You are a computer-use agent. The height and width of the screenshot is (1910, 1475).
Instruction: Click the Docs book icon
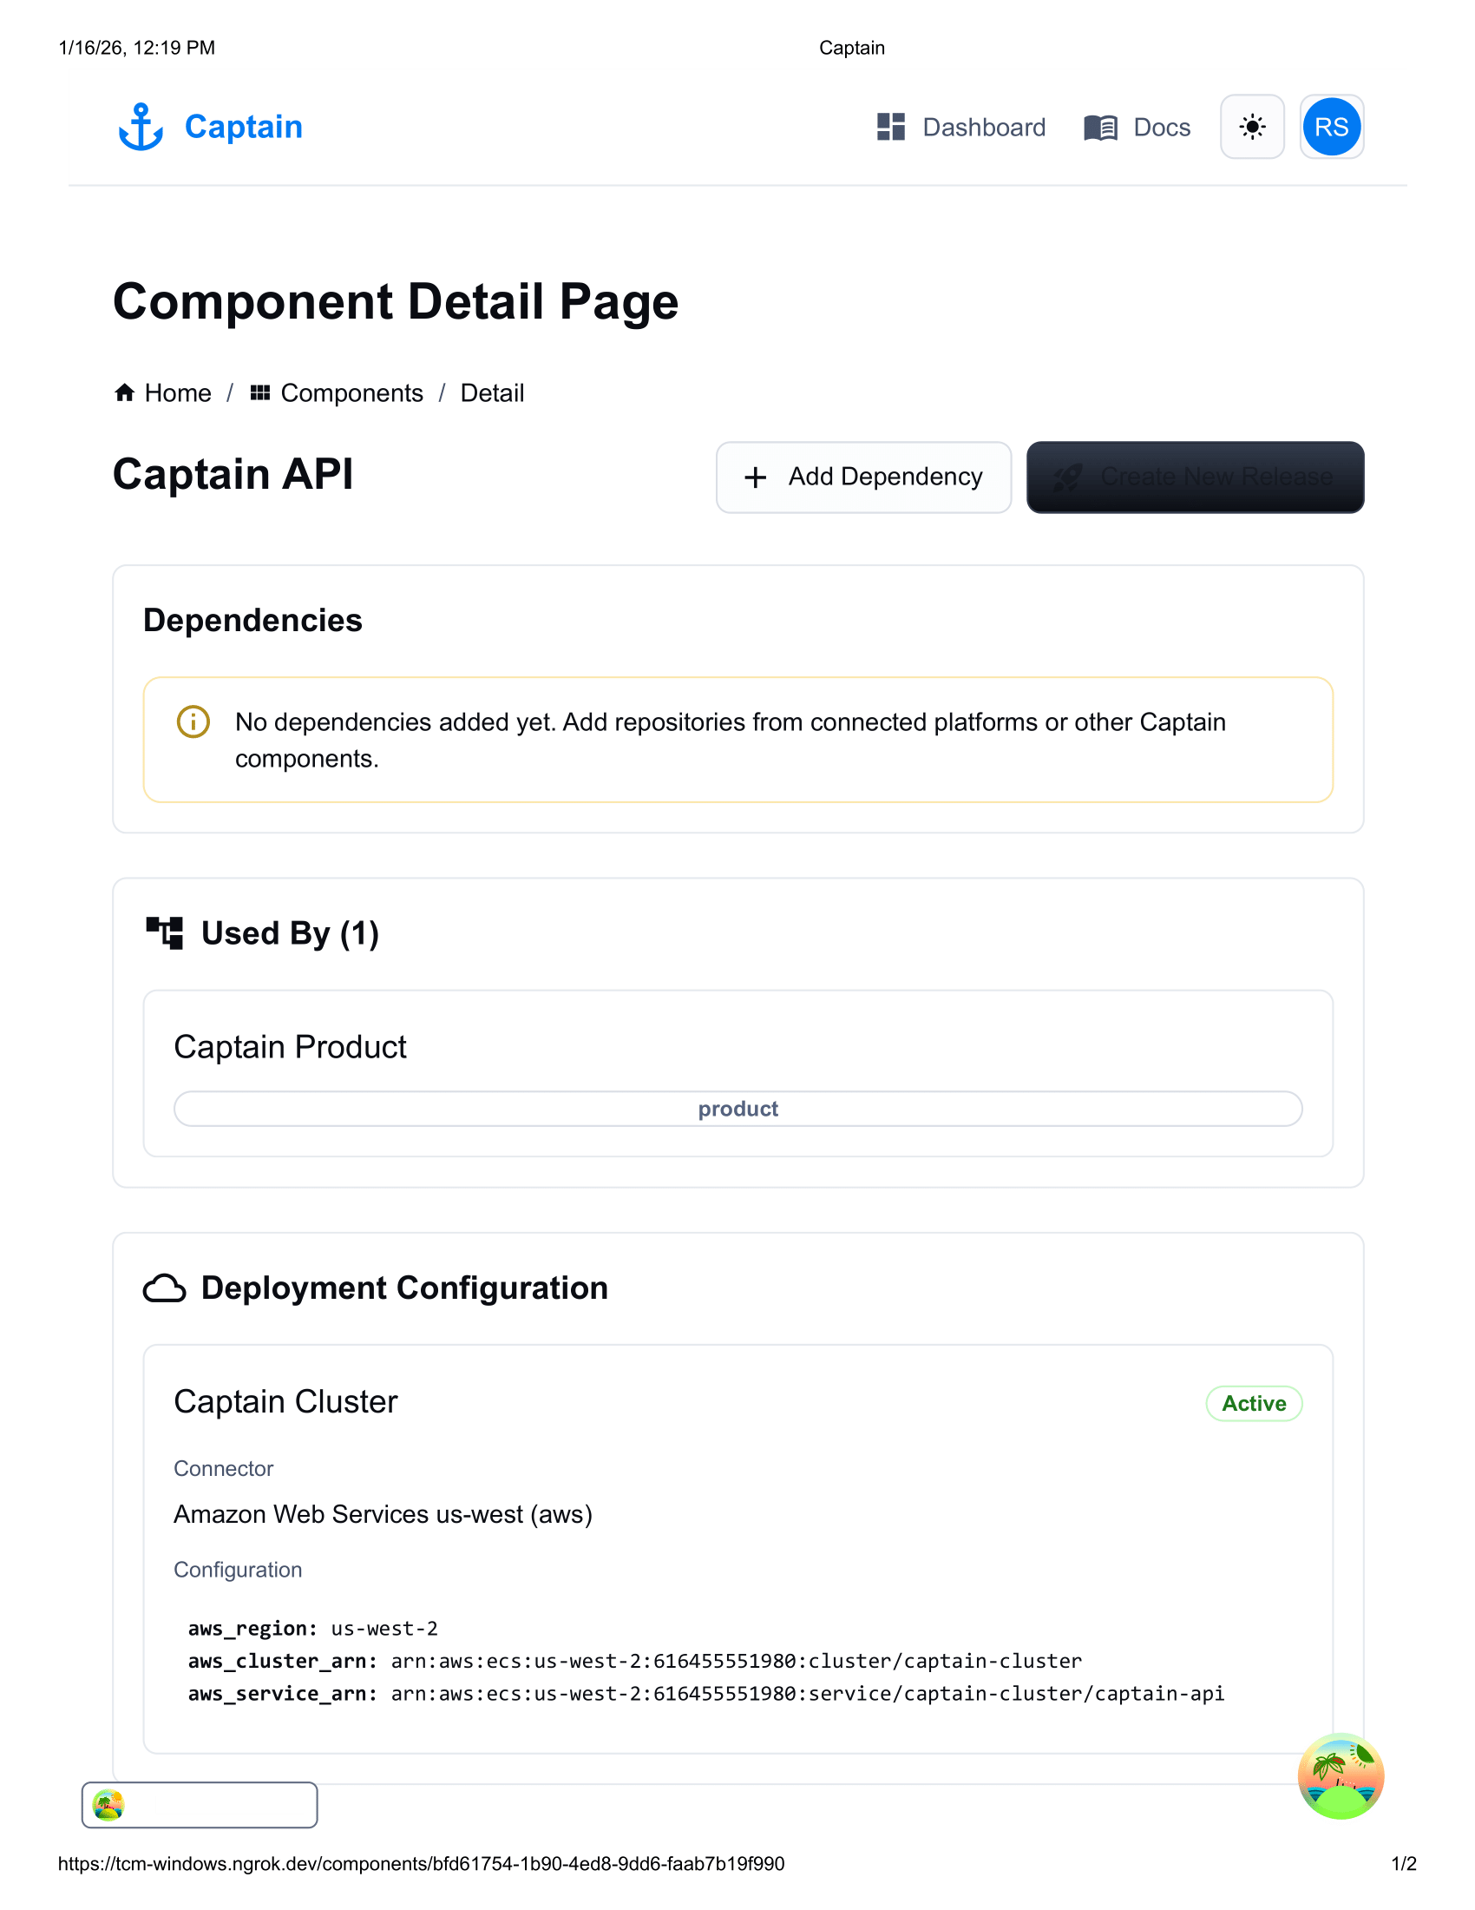tap(1102, 127)
